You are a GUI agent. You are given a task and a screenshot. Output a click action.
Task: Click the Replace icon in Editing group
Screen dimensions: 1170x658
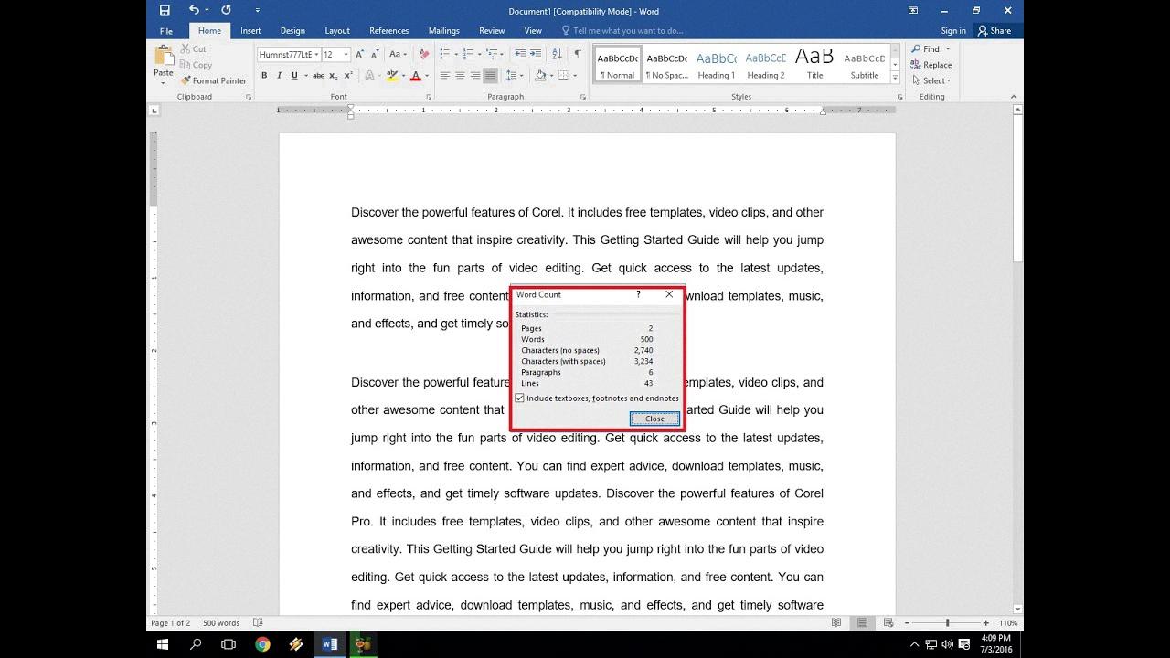point(931,65)
